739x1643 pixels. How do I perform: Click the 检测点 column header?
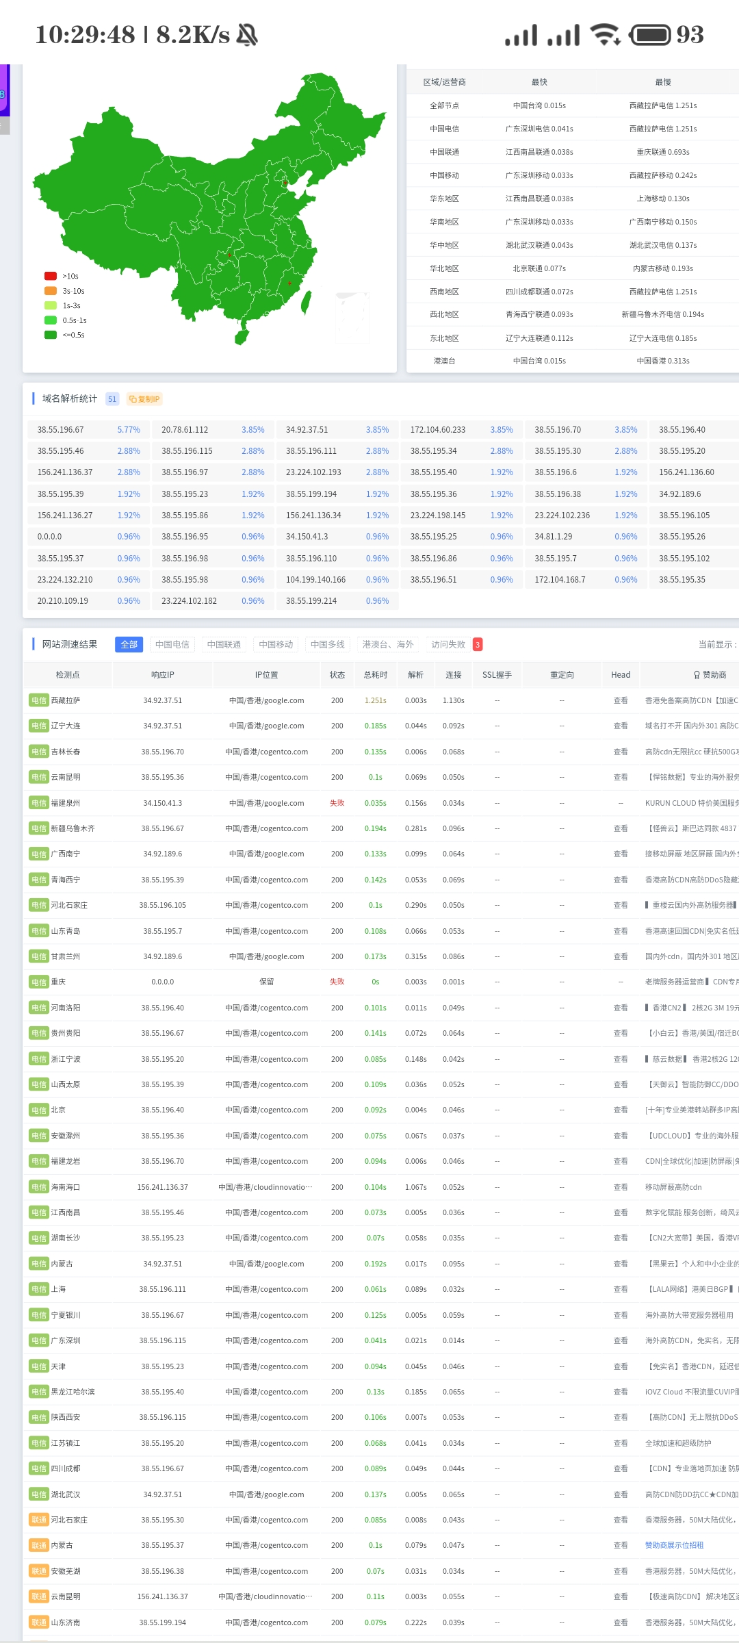point(68,675)
